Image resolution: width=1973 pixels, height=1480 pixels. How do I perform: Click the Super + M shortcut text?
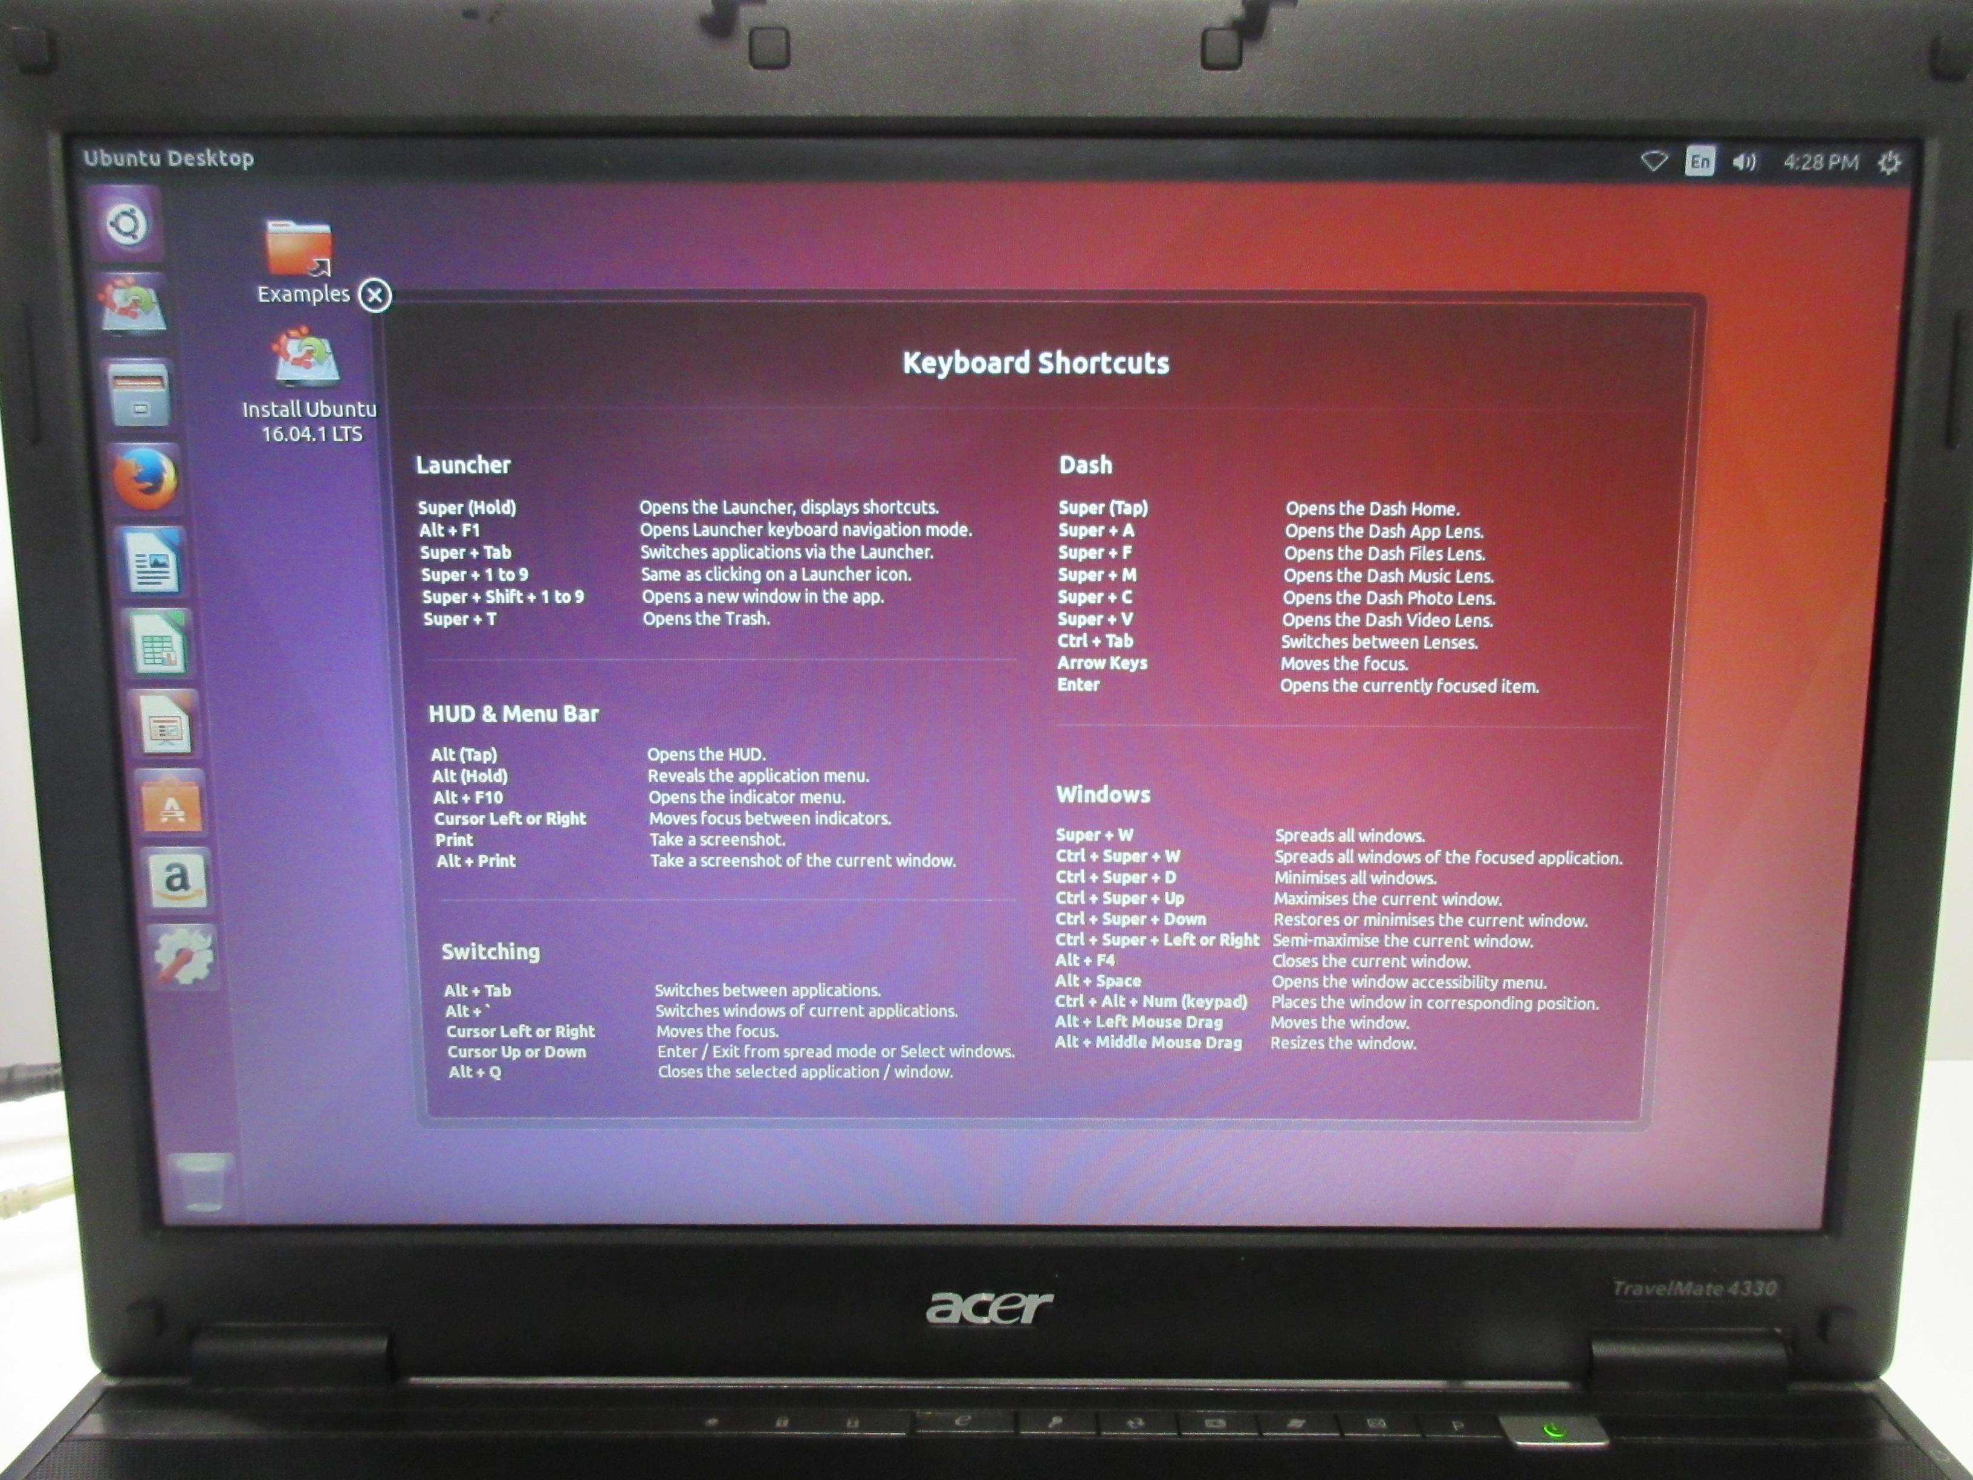coord(1097,574)
